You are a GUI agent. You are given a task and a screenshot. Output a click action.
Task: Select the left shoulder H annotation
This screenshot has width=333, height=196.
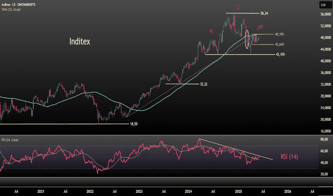pyautogui.click(x=211, y=31)
